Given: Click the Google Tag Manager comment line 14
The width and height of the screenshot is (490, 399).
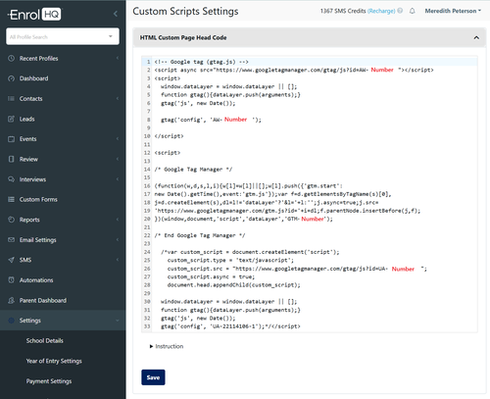Looking at the screenshot, I should tap(193, 170).
